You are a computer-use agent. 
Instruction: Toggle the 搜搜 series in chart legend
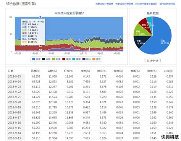click(76, 59)
